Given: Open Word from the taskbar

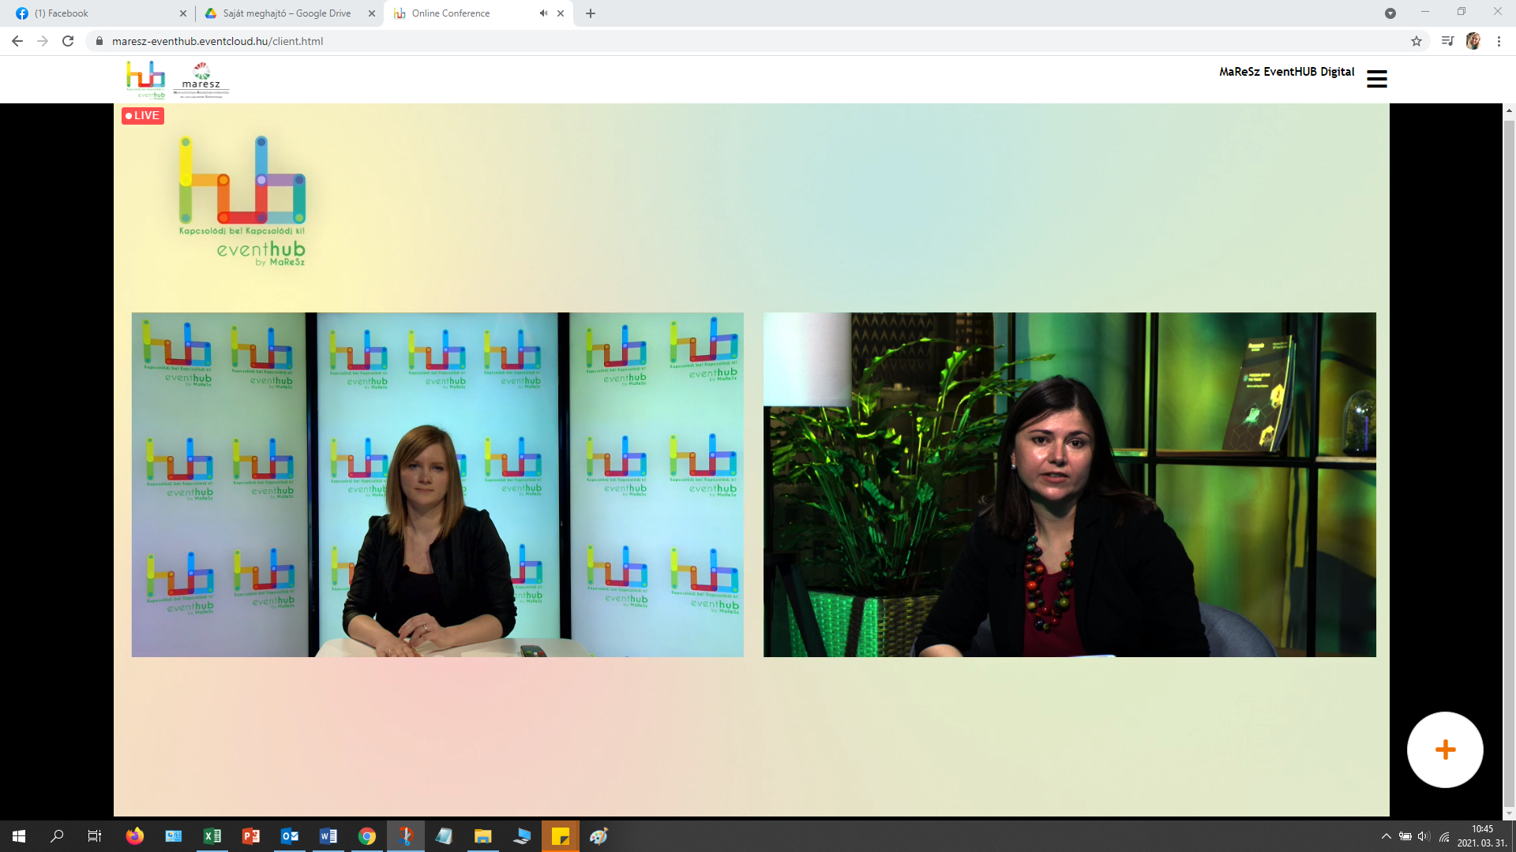Looking at the screenshot, I should pyautogui.click(x=328, y=836).
